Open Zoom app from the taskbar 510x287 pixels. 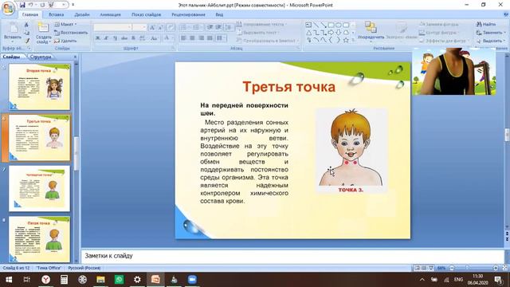[x=192, y=280]
